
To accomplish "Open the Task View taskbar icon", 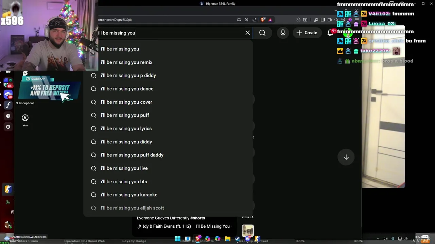I will tap(188, 239).
